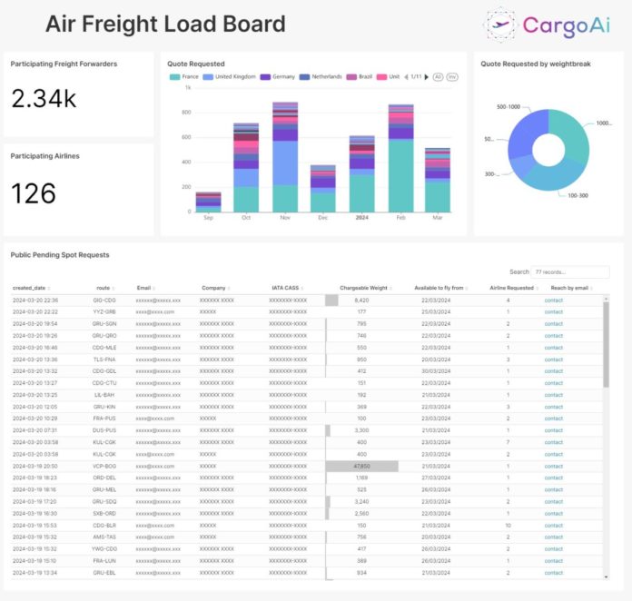The height and width of the screenshot is (601, 632).
Task: Click the 'Inv' legend invert button
Action: (452, 77)
